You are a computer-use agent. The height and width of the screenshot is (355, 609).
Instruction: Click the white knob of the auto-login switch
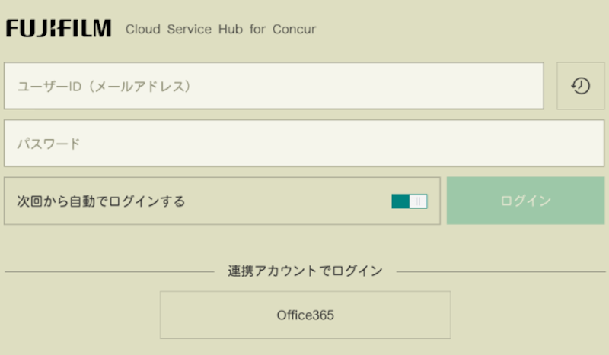(x=418, y=201)
